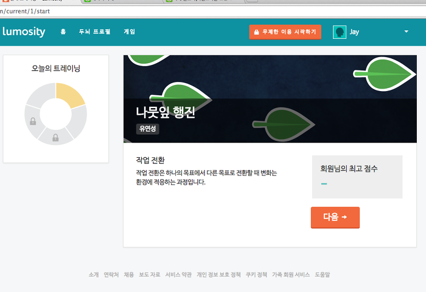426x292 pixels.
Task: Expand the Jay account dropdown arrow
Action: 406,32
